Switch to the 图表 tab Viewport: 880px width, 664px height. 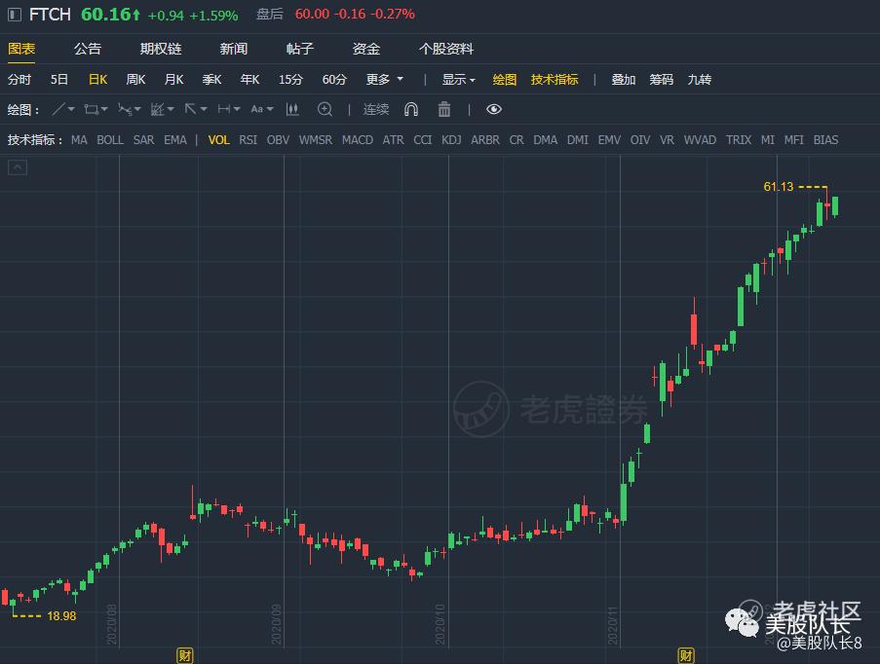point(21,49)
